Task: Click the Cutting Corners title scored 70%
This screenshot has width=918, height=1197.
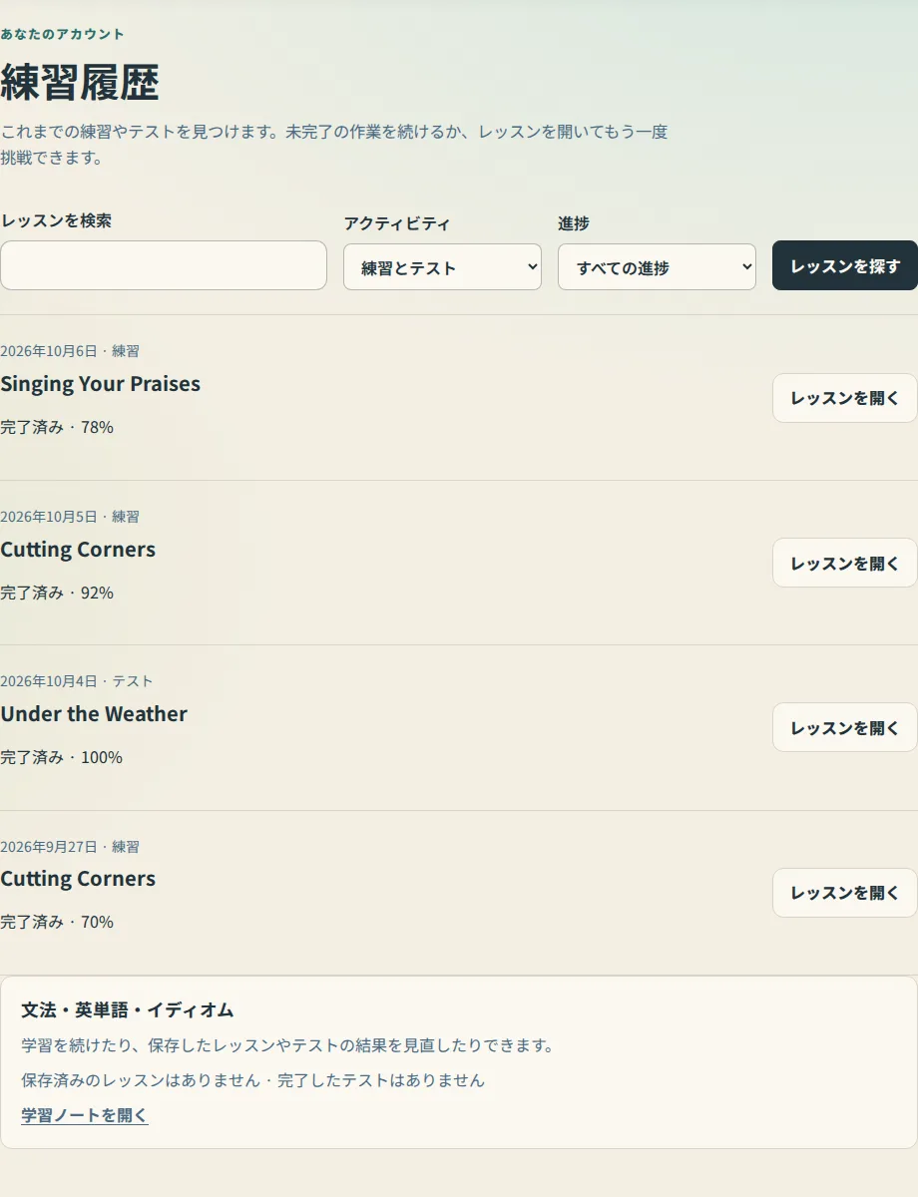Action: (78, 879)
